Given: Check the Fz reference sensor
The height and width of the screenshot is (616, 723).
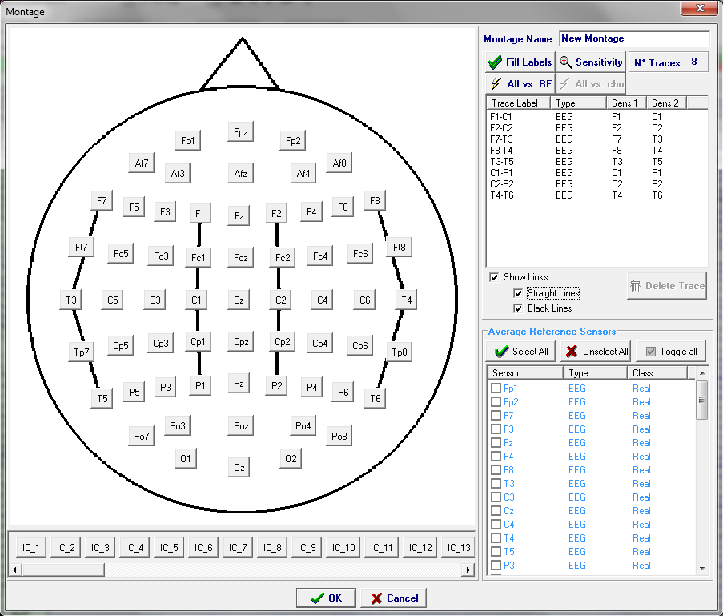Looking at the screenshot, I should coord(496,442).
